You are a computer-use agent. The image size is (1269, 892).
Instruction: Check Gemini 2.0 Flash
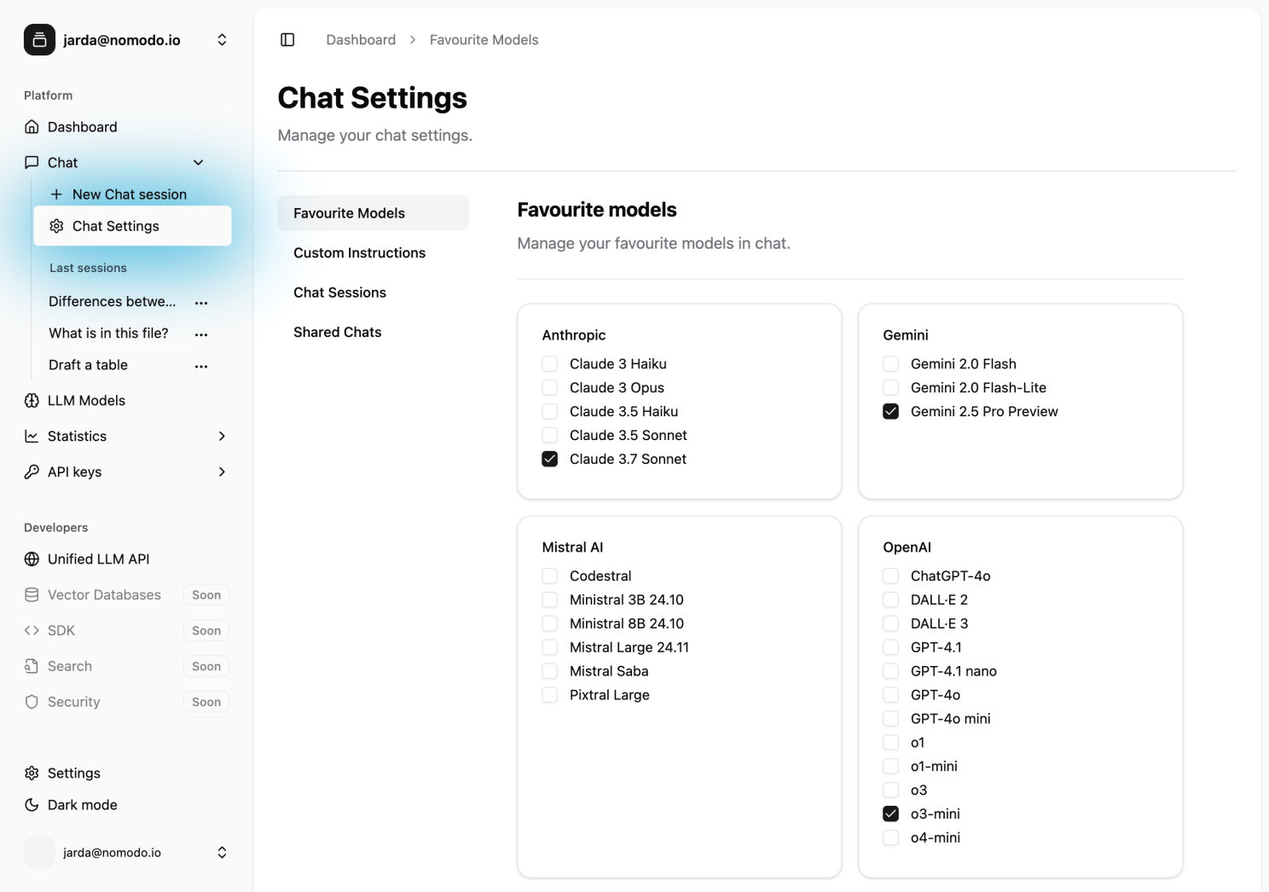pyautogui.click(x=891, y=364)
